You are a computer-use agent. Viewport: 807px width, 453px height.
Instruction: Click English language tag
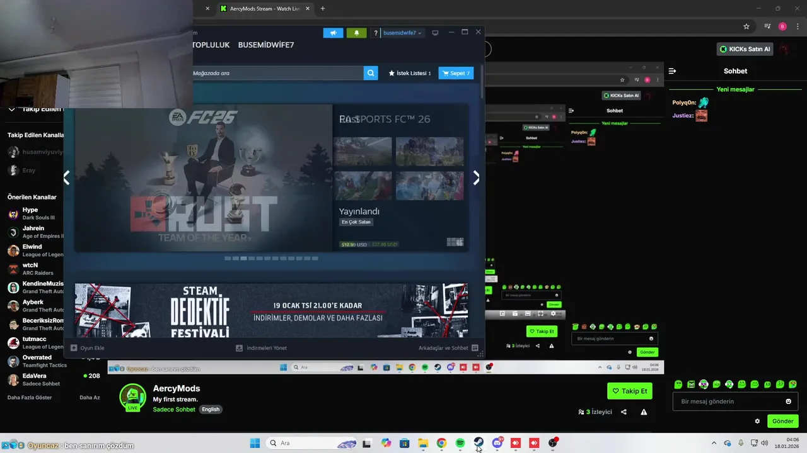point(211,409)
